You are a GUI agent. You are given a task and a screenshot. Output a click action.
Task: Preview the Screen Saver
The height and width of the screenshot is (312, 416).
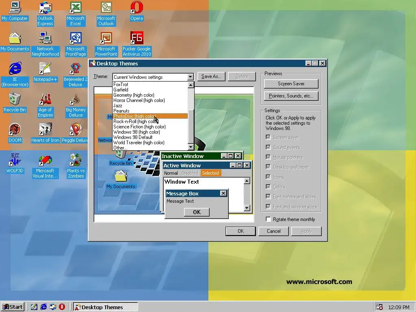[x=291, y=84]
